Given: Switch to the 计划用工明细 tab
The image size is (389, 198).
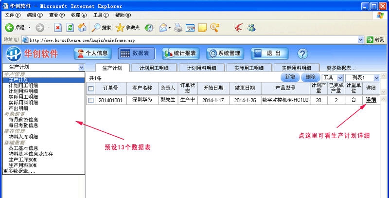Looking at the screenshot, I should pyautogui.click(x=154, y=68).
